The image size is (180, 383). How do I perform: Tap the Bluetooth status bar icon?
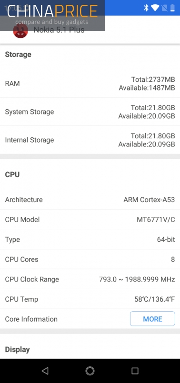tap(146, 8)
